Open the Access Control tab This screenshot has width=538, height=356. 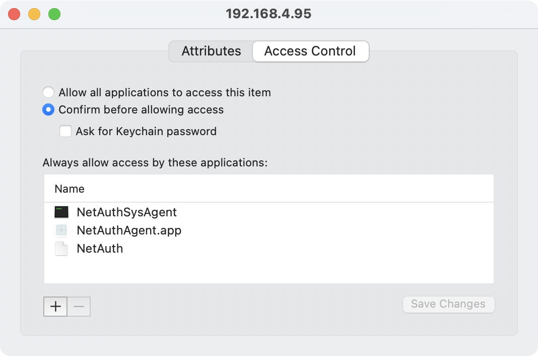point(310,51)
